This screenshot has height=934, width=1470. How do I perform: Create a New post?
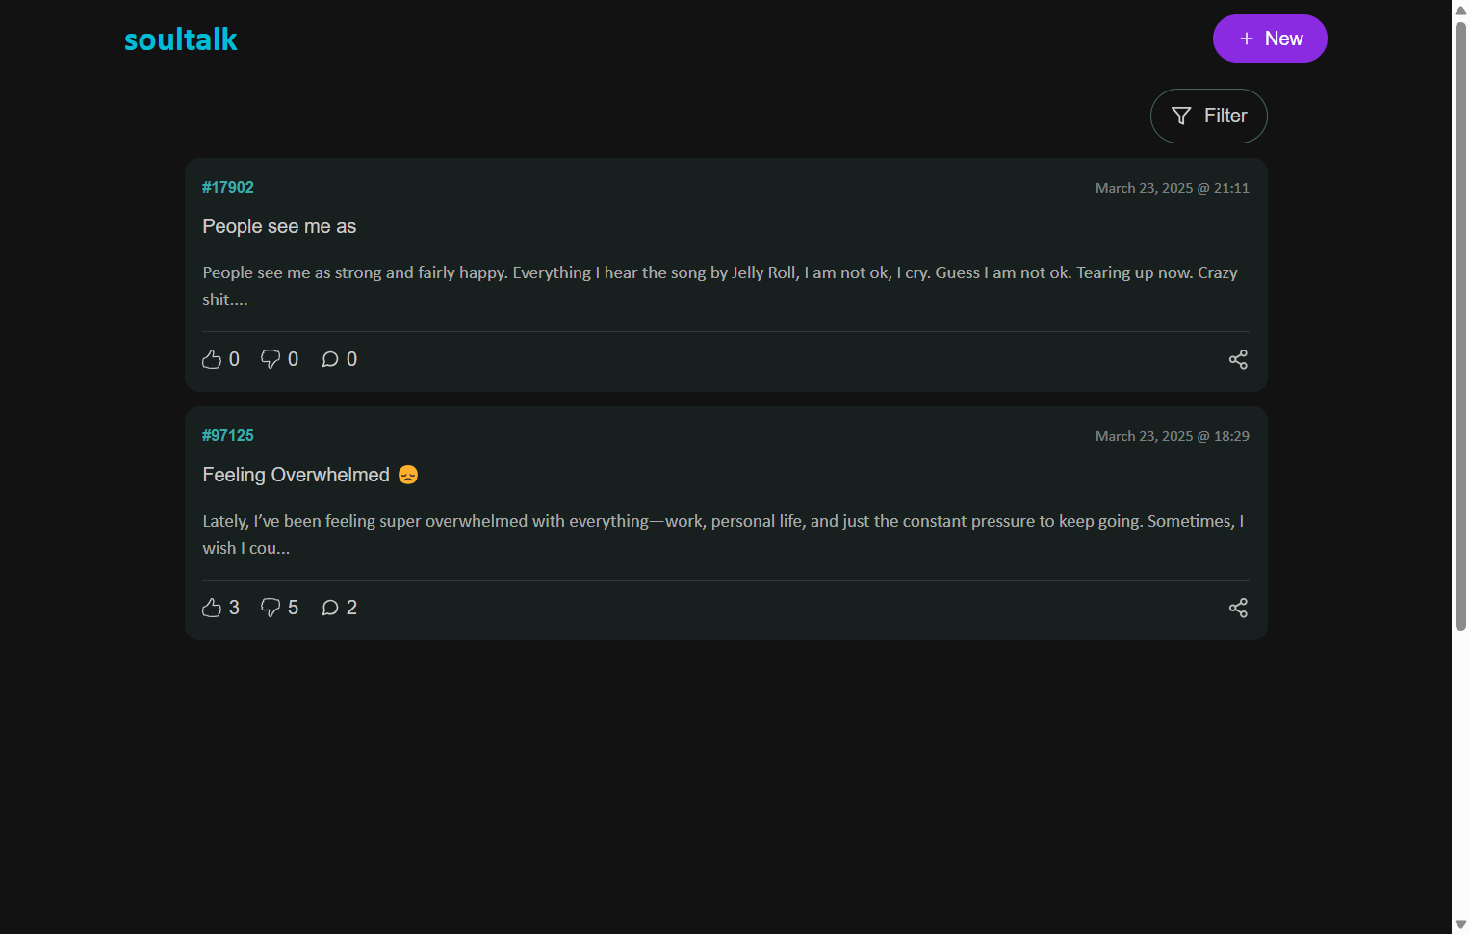(1269, 39)
